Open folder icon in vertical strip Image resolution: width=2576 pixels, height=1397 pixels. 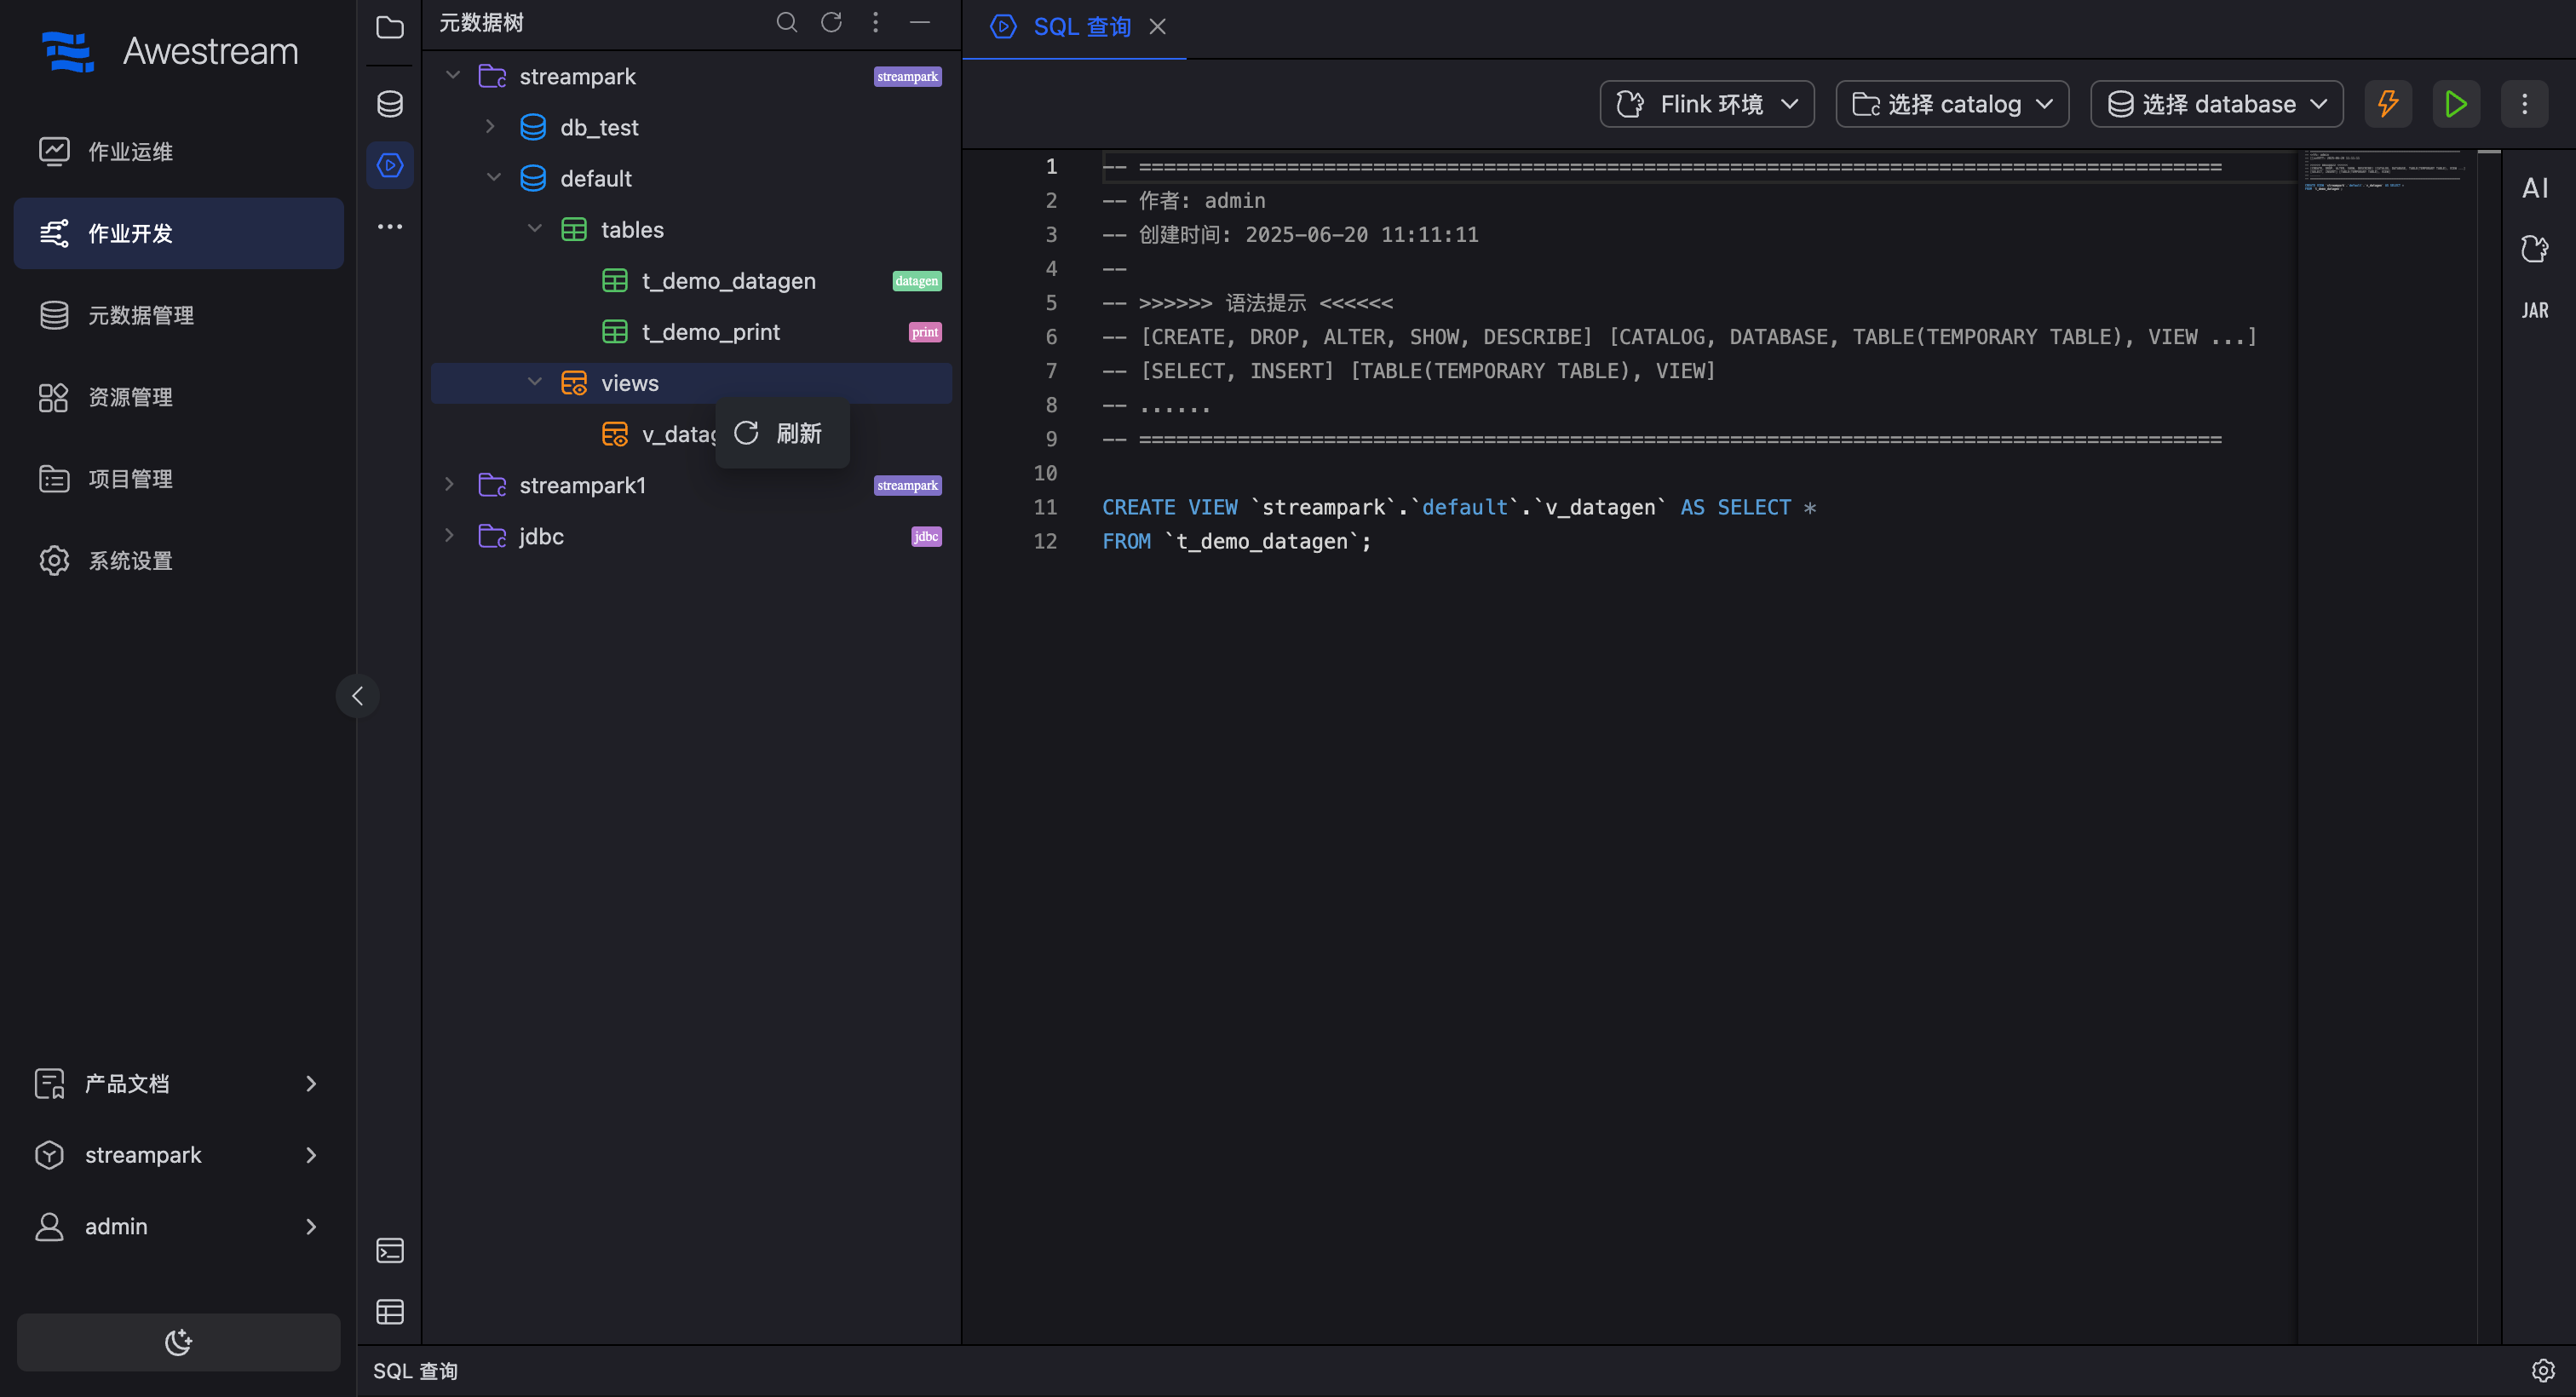(390, 28)
